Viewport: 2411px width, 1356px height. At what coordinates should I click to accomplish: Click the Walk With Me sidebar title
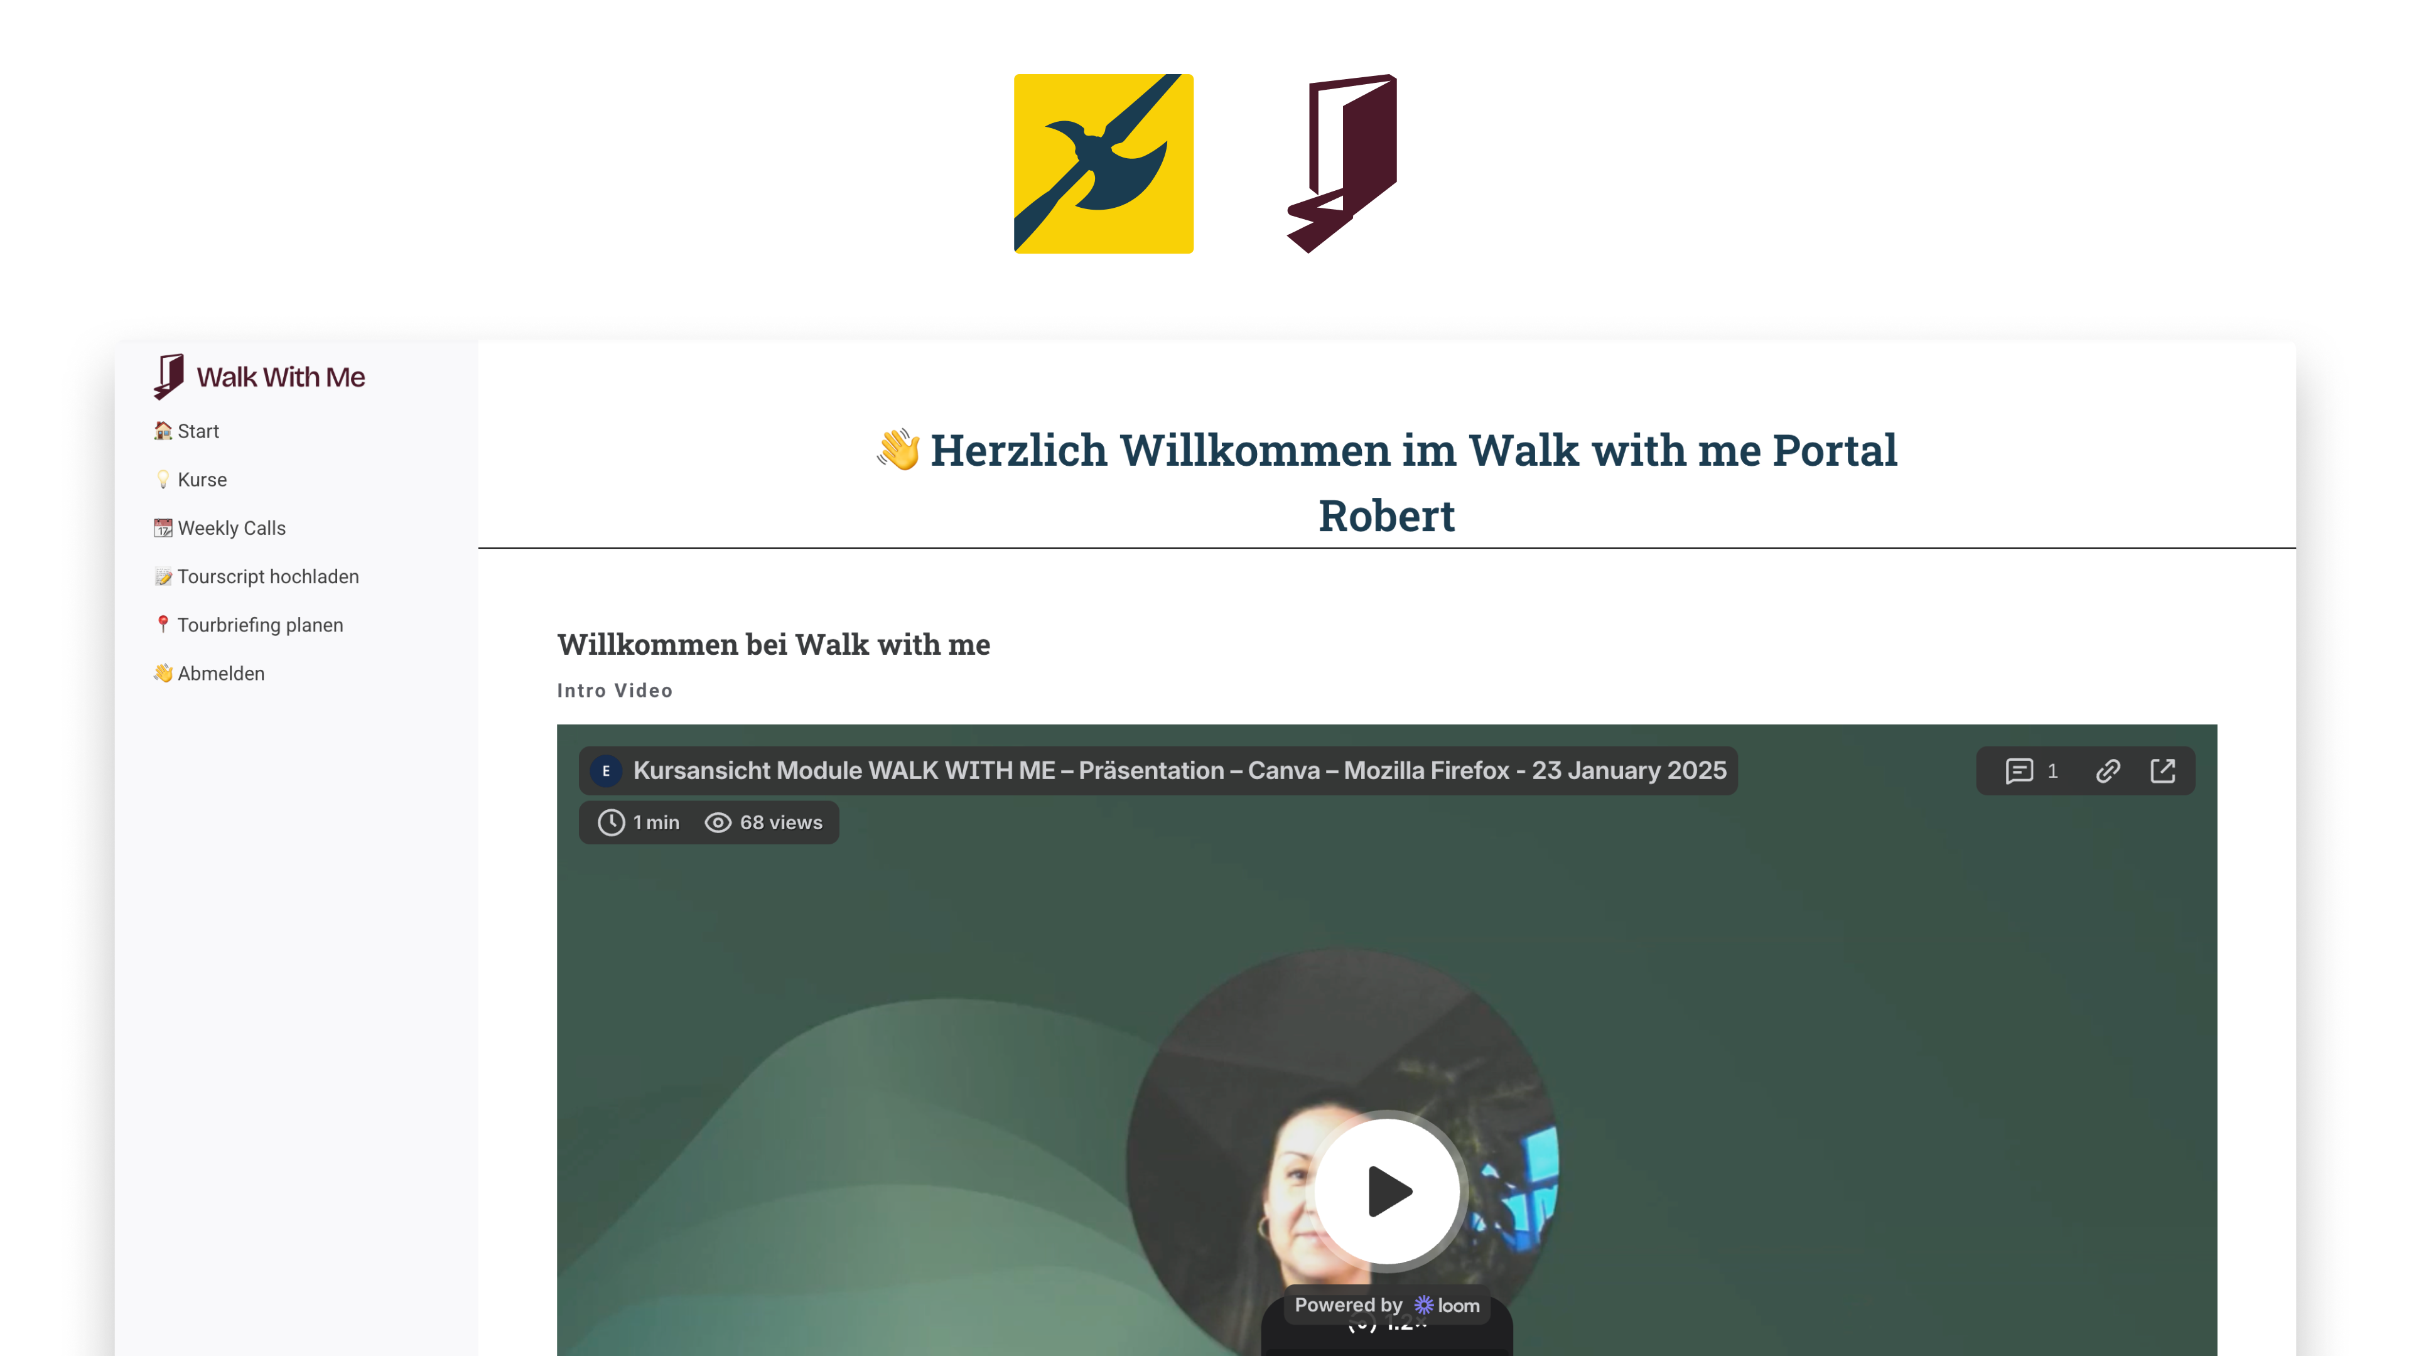(x=281, y=377)
